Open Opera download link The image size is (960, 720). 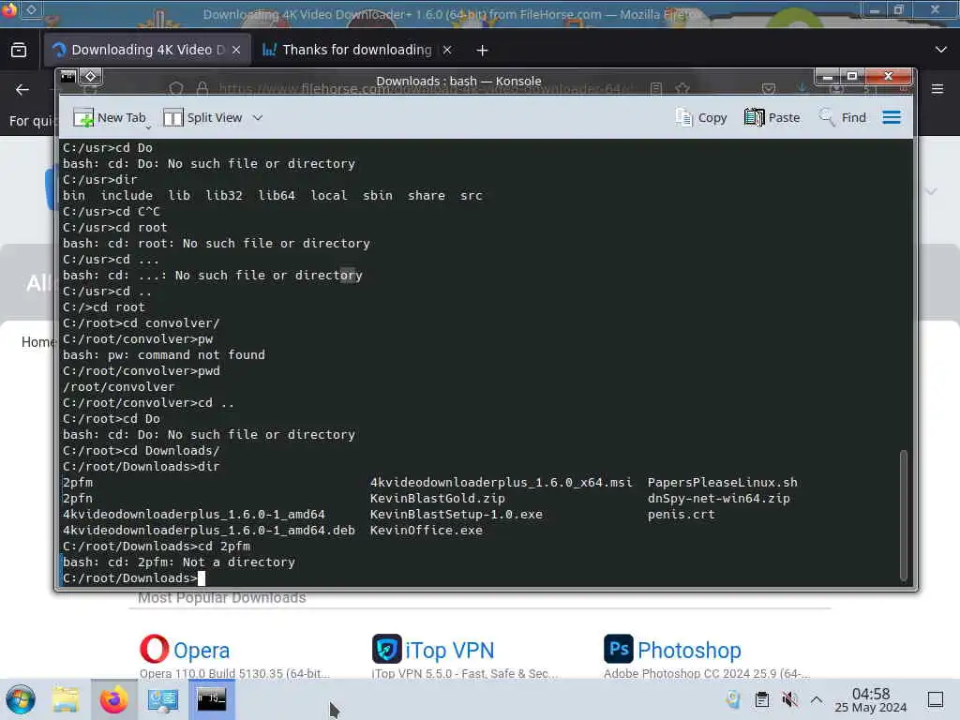[x=202, y=651]
